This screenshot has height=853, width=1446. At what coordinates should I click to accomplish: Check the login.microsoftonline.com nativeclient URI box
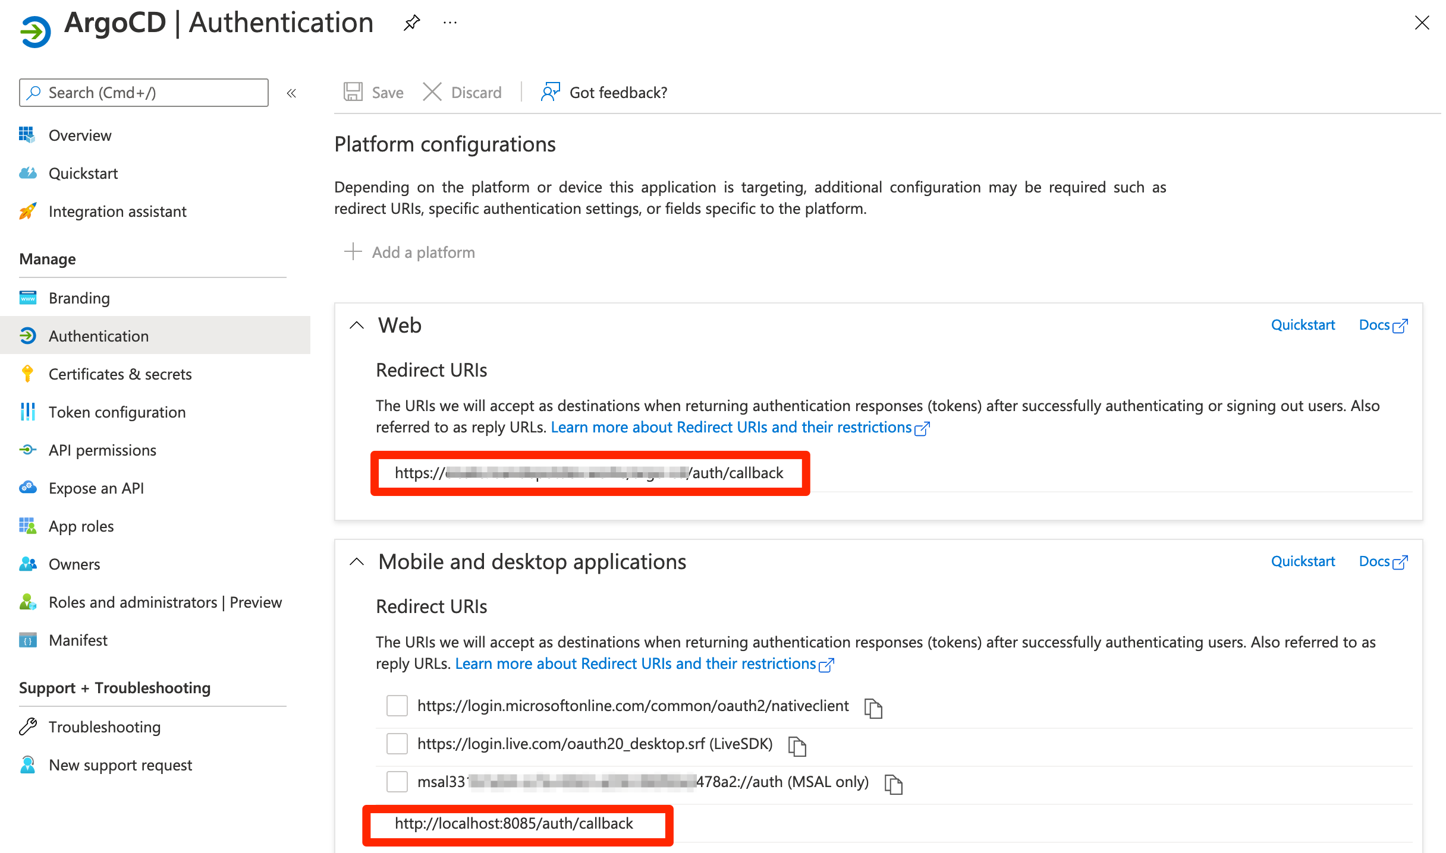[397, 706]
